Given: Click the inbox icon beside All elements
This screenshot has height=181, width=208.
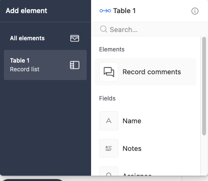Looking at the screenshot, I should point(75,38).
